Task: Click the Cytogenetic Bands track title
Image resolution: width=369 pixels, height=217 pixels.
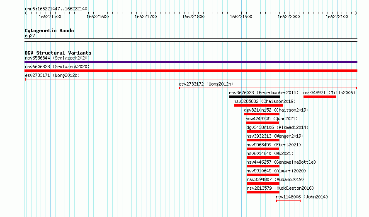Action: [49, 31]
